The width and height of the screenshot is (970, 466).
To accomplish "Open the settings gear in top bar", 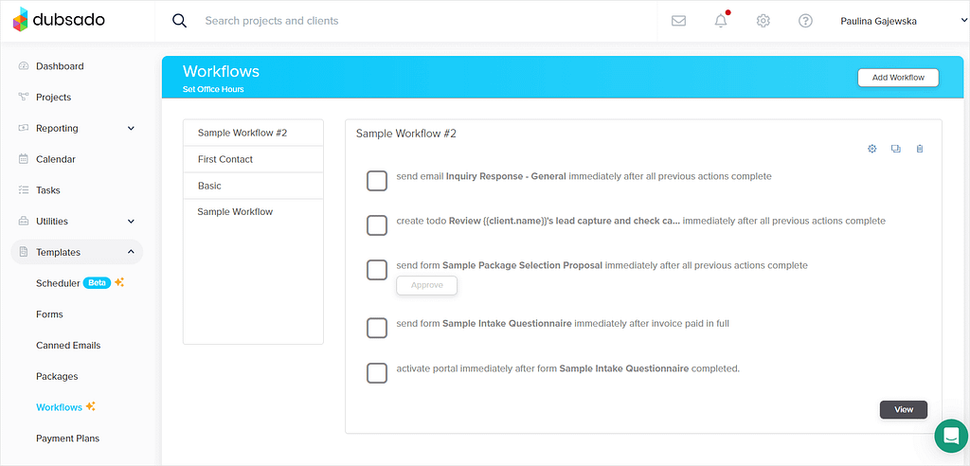I will 763,21.
